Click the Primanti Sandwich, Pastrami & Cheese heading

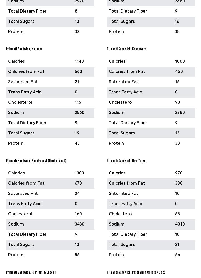[31, 272]
